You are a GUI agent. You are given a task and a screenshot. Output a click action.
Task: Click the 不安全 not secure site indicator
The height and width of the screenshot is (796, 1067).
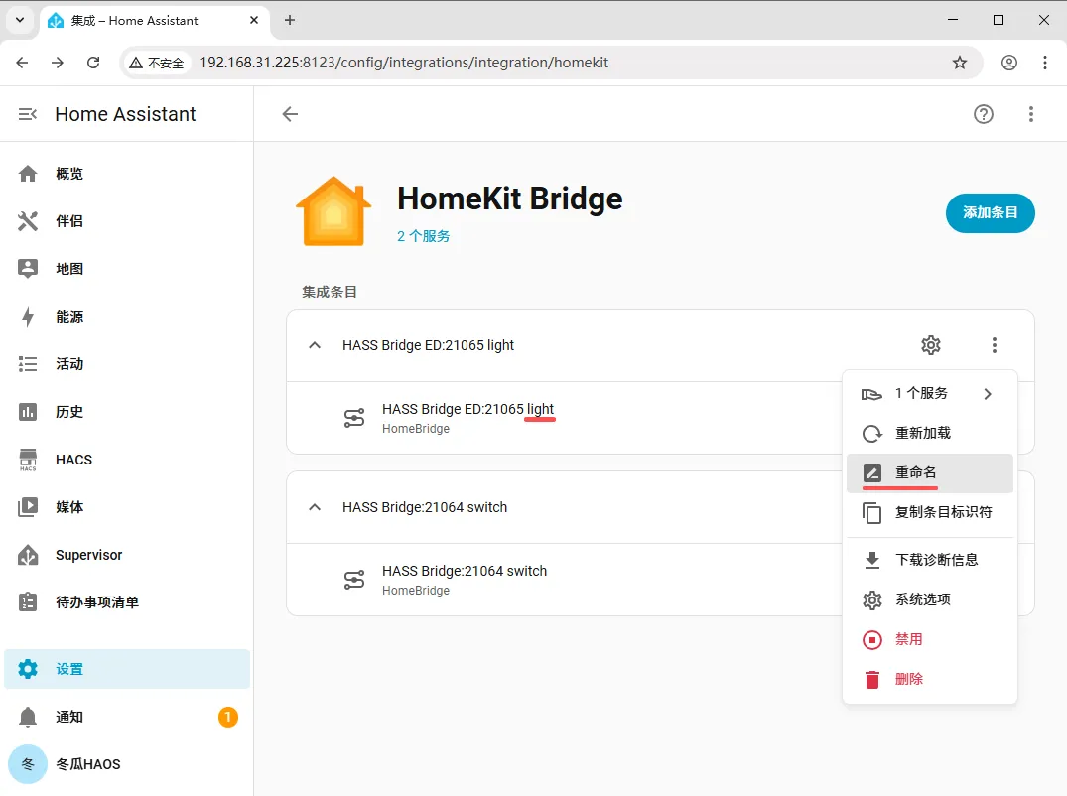[157, 63]
